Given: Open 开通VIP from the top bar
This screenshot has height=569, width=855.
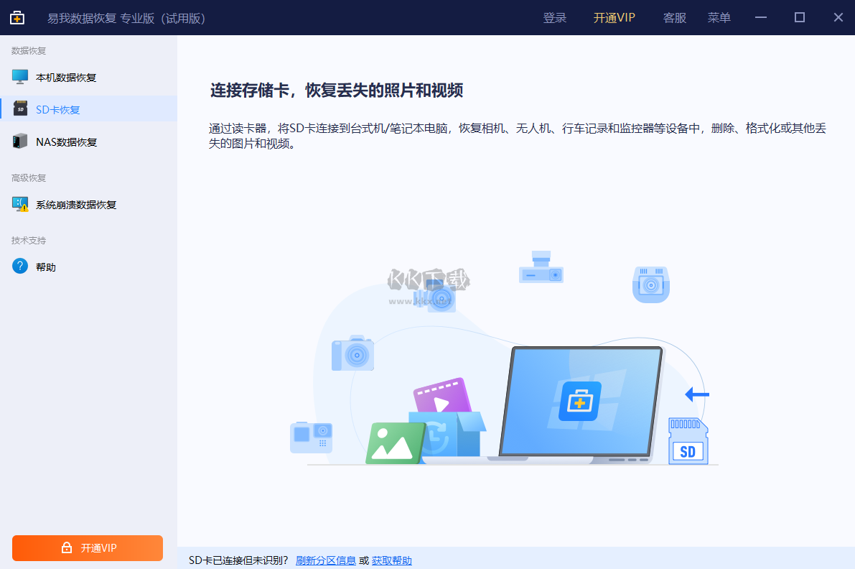Looking at the screenshot, I should point(614,18).
